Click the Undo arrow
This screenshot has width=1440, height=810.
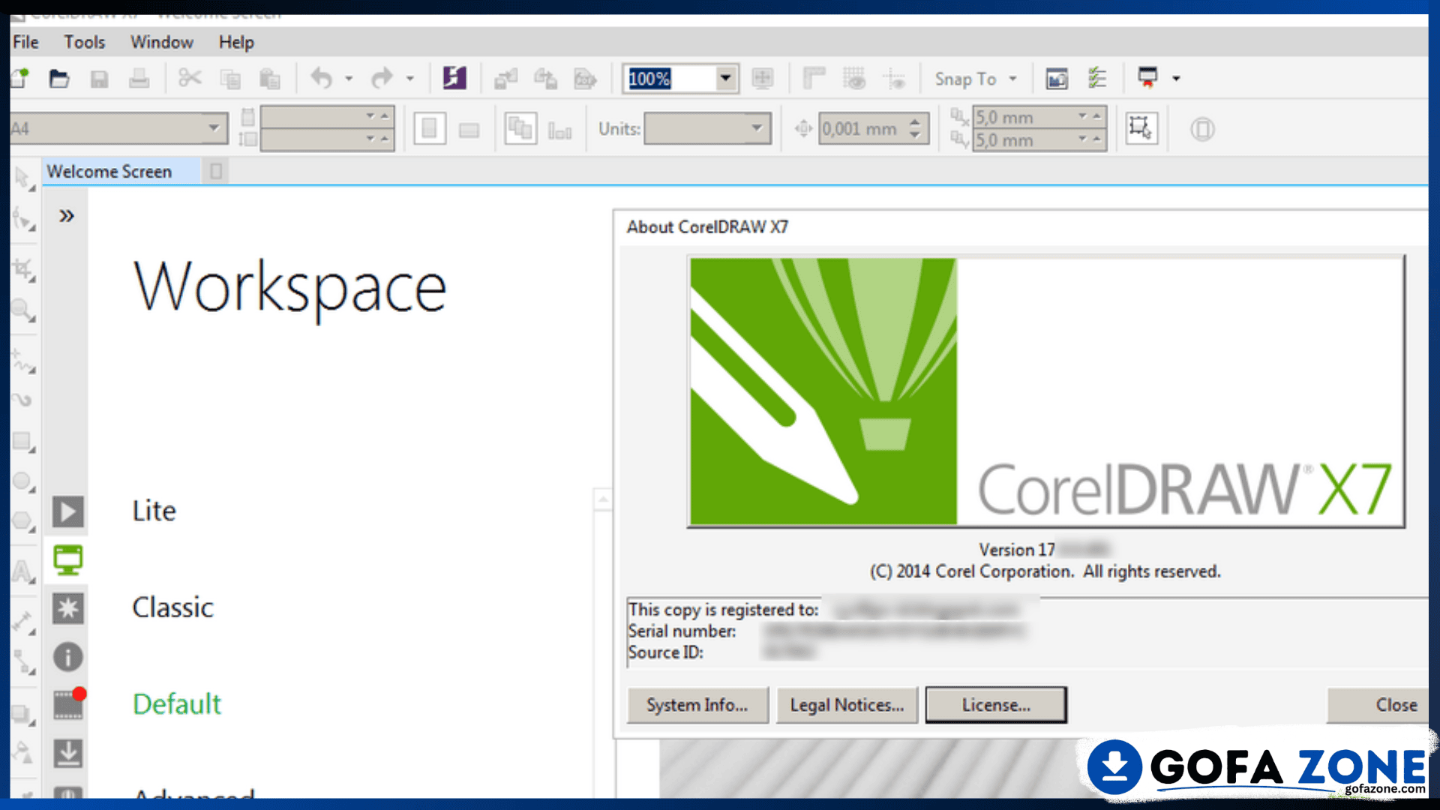click(x=322, y=78)
